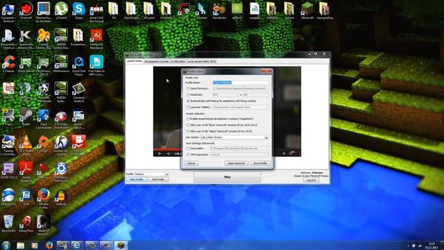Switch to the Development Console tab

156,61
